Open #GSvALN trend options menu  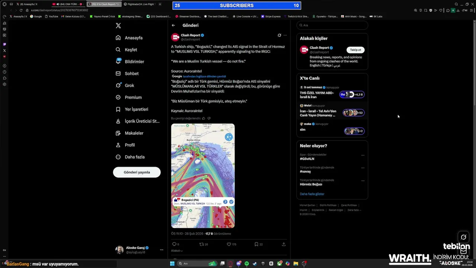(x=363, y=155)
